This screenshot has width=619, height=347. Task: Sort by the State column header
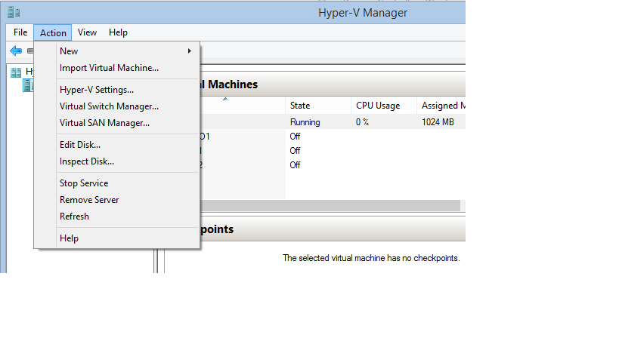pos(317,106)
